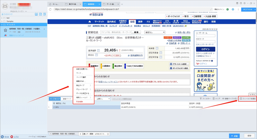Click the robot task icon in selected task
The image size is (257, 139).
coord(5,30)
